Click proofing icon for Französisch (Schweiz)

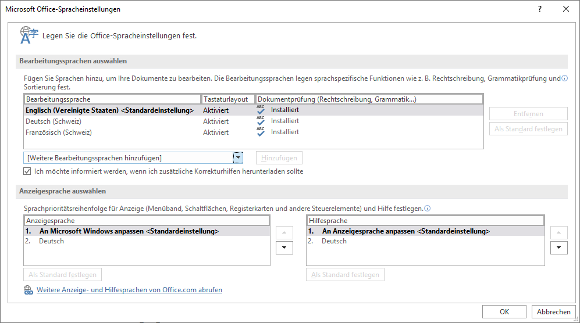pos(261,132)
